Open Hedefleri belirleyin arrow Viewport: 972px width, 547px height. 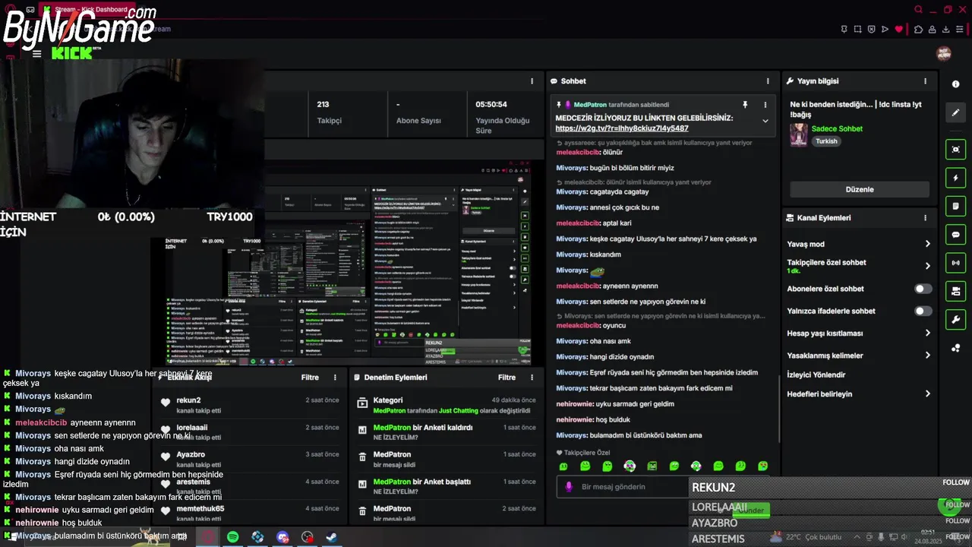[927, 394]
